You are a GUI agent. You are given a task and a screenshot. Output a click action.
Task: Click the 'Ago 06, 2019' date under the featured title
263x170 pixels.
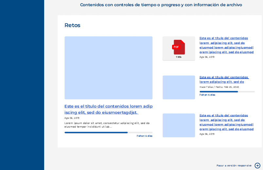[72, 118]
